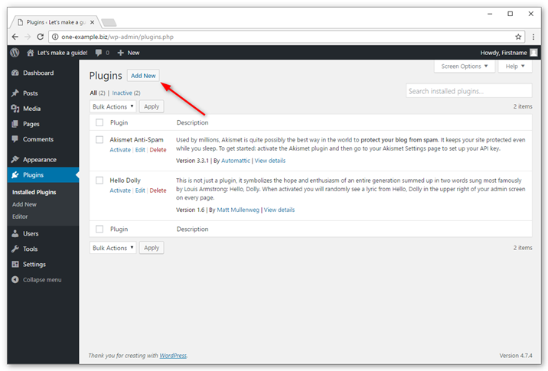Open the plugin Editor submenu item
This screenshot has height=371, width=548.
coord(20,216)
